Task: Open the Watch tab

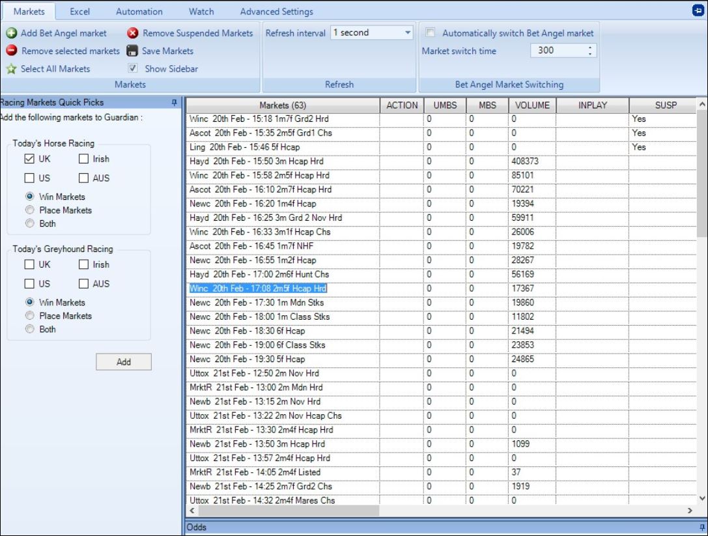Action: [x=201, y=11]
